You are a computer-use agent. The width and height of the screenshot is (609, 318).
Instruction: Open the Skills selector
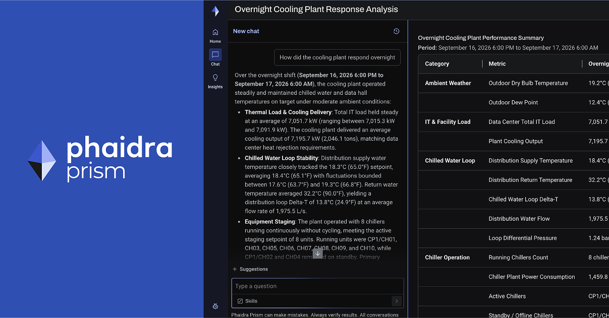[x=247, y=301]
